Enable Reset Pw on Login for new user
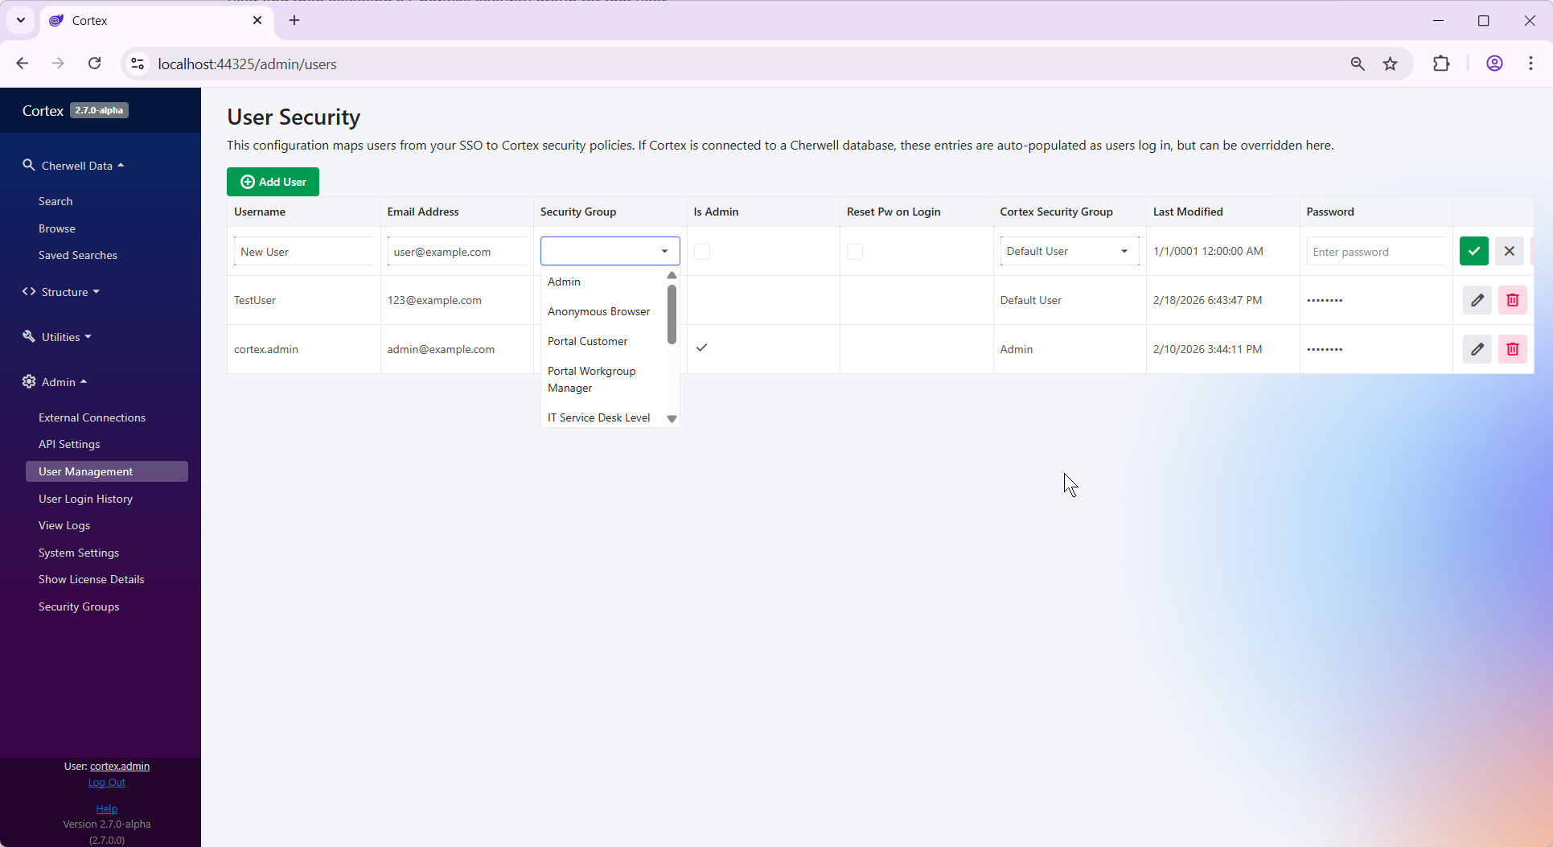1553x847 pixels. [x=855, y=251]
